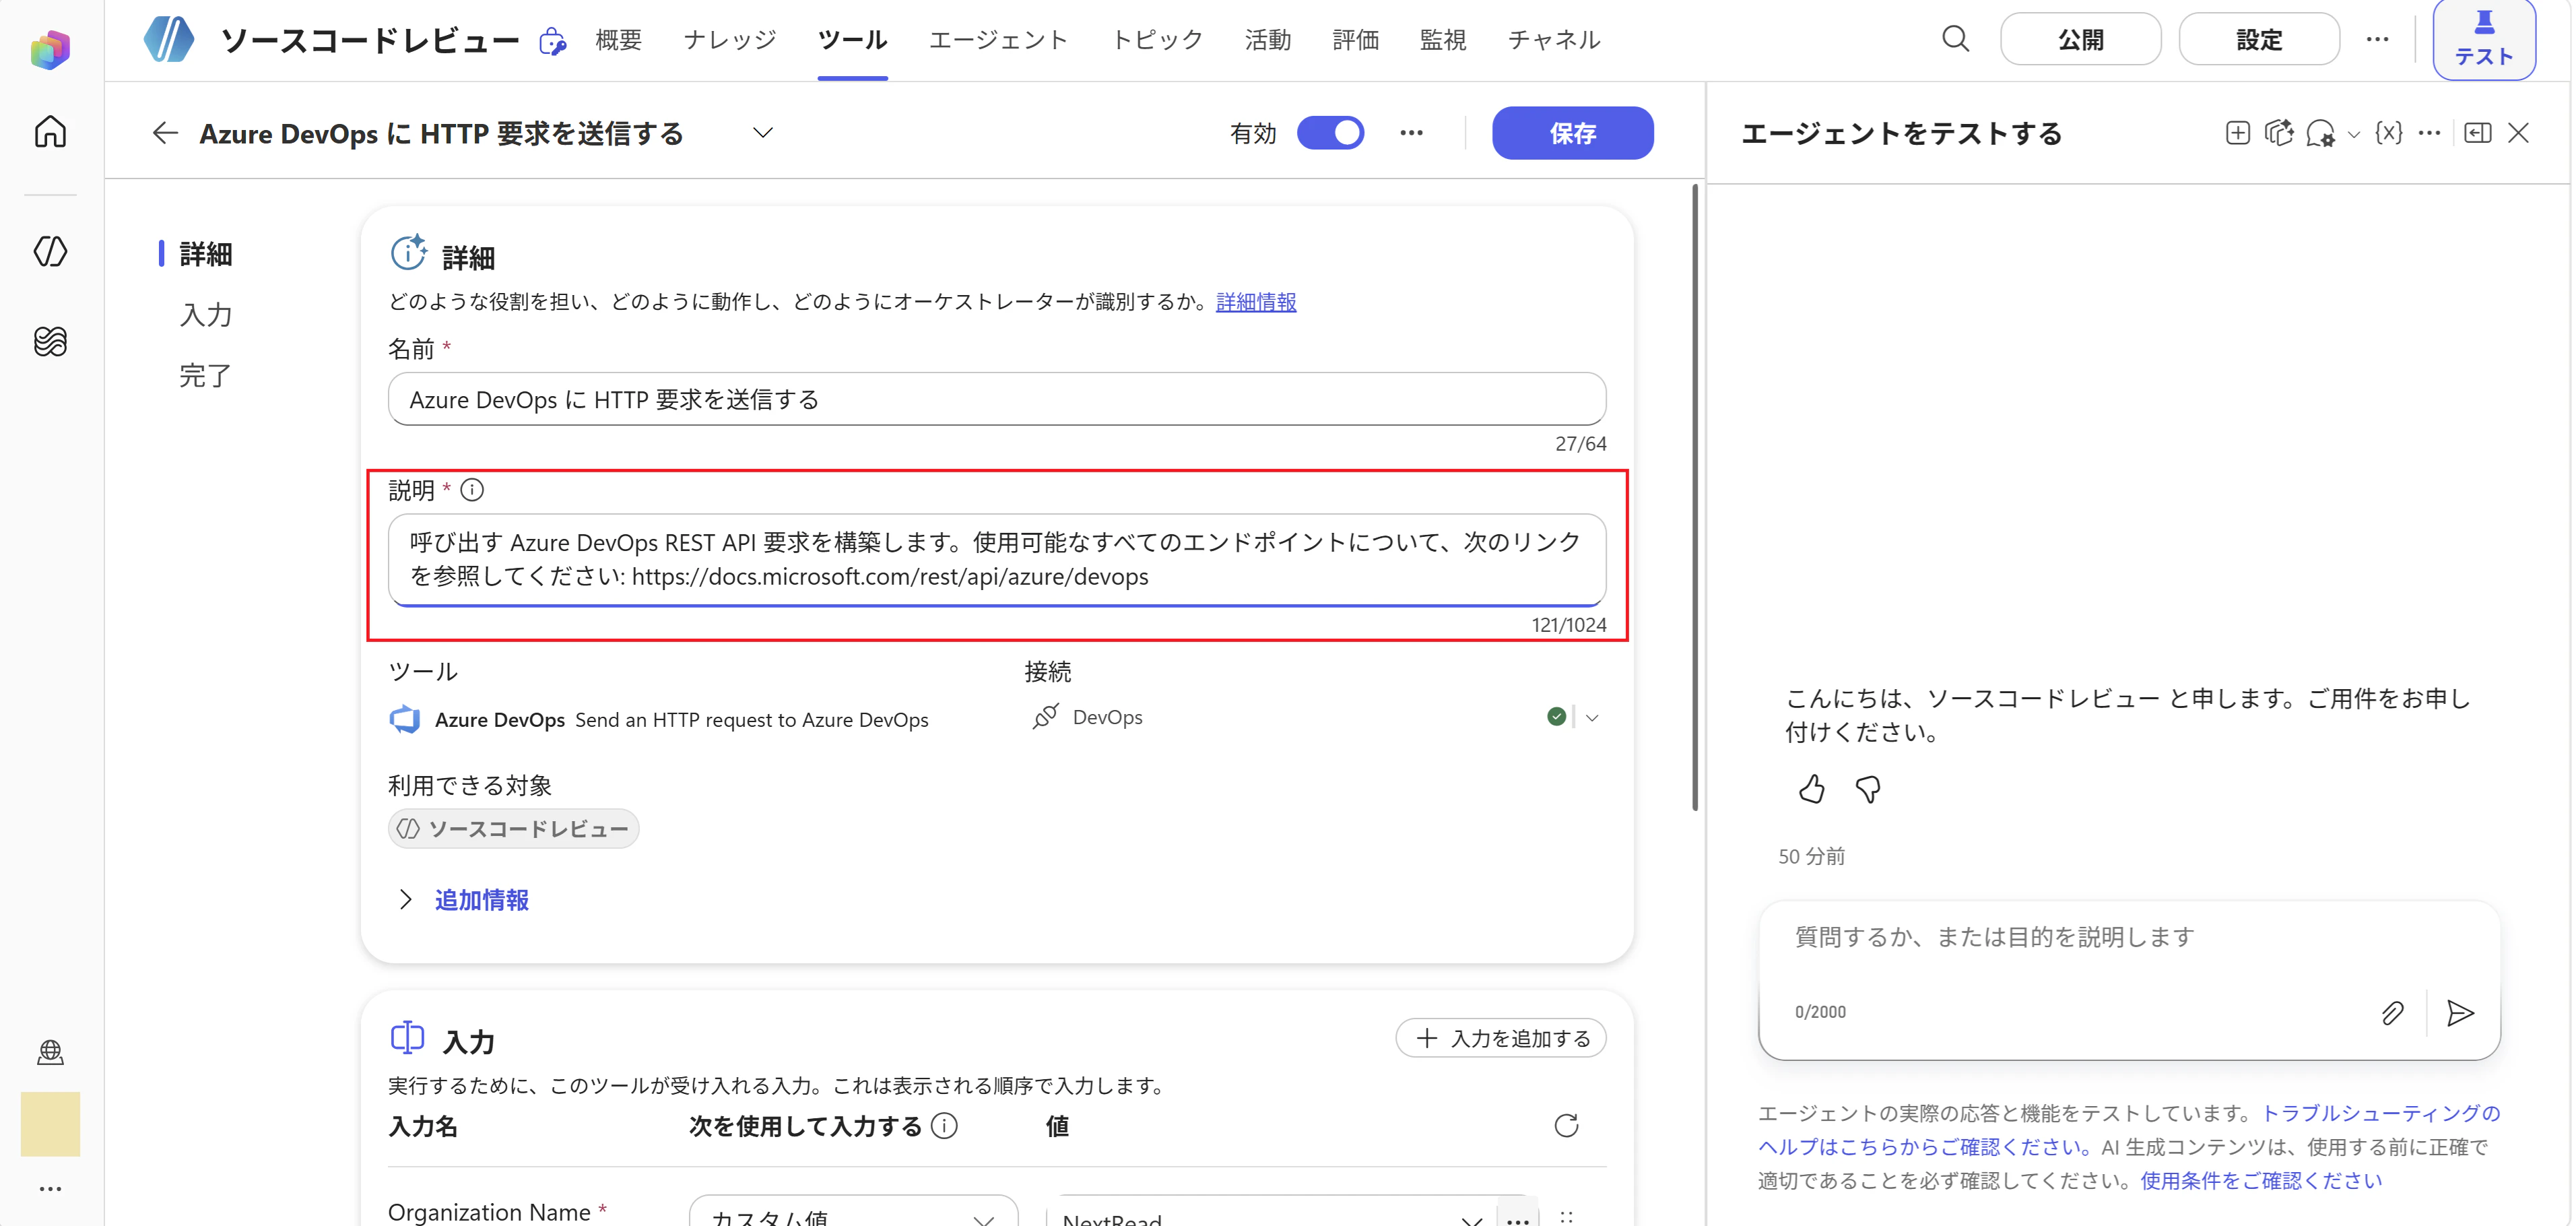Click the back arrow beside tool title
The image size is (2576, 1226).
tap(165, 133)
